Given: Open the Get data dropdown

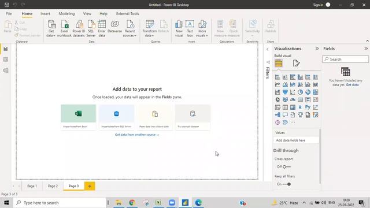Looking at the screenshot, I should [51, 28].
